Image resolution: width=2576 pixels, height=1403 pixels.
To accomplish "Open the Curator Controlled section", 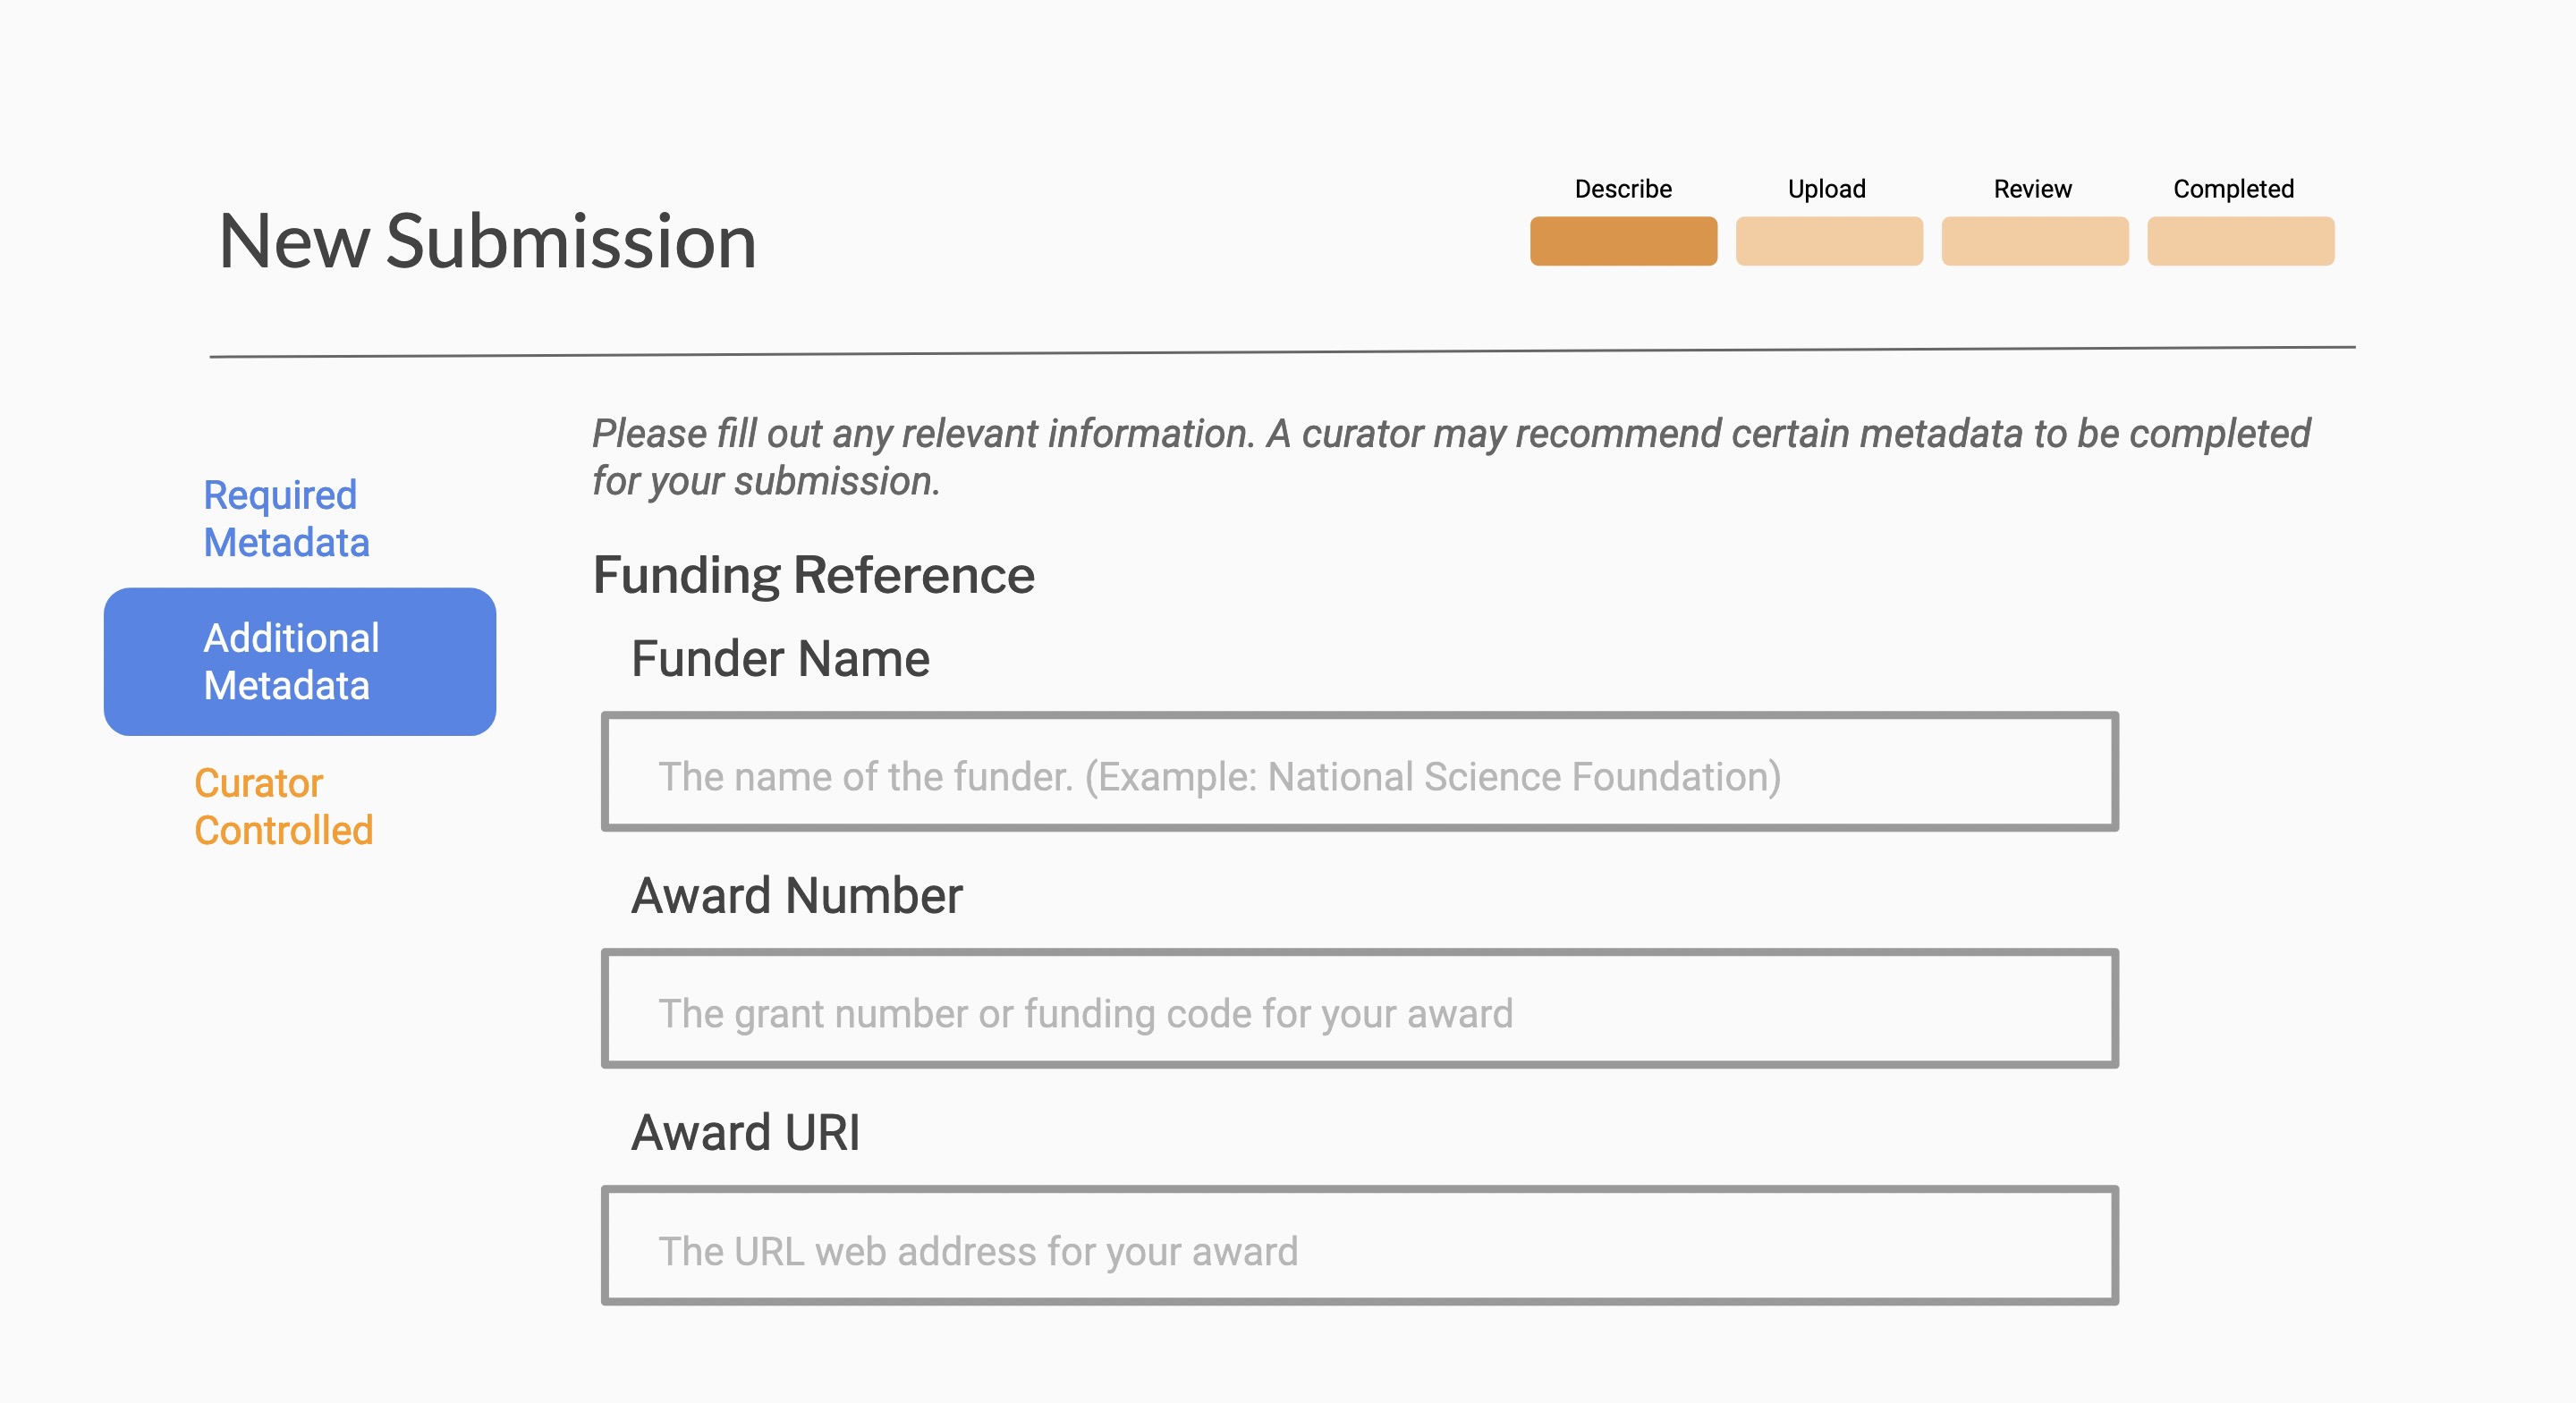I will [283, 805].
